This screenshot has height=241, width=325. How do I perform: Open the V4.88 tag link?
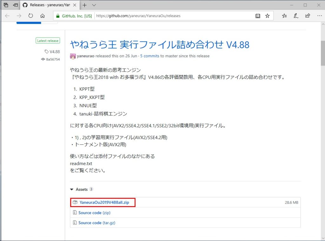pyautogui.click(x=55, y=52)
